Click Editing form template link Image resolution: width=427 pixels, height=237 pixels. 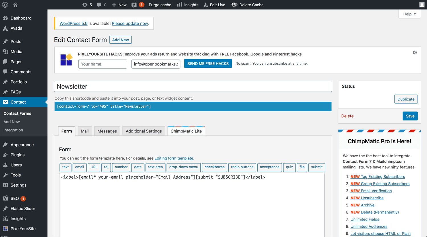click(174, 158)
